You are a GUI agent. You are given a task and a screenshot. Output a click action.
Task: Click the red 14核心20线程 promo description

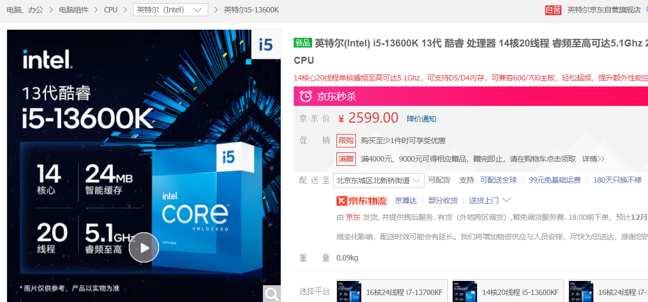click(471, 78)
